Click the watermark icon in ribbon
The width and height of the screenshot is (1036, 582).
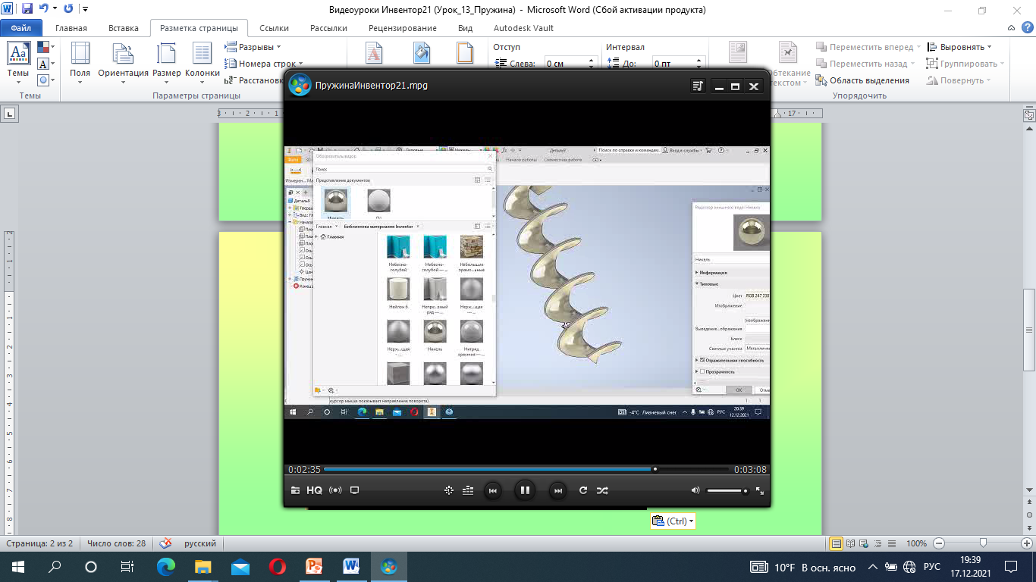point(375,52)
